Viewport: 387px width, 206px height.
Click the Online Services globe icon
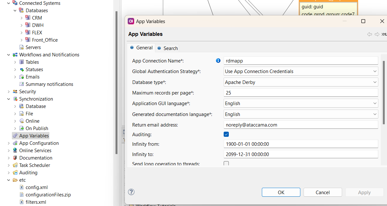tap(15, 151)
